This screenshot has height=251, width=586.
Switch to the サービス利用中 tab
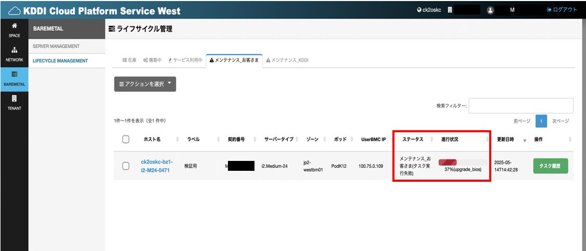185,60
